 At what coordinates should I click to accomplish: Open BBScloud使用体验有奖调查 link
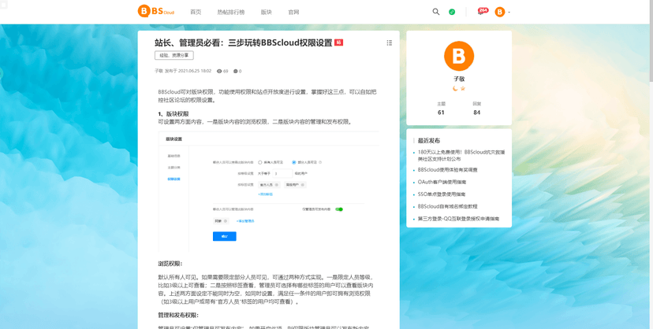pyautogui.click(x=448, y=170)
